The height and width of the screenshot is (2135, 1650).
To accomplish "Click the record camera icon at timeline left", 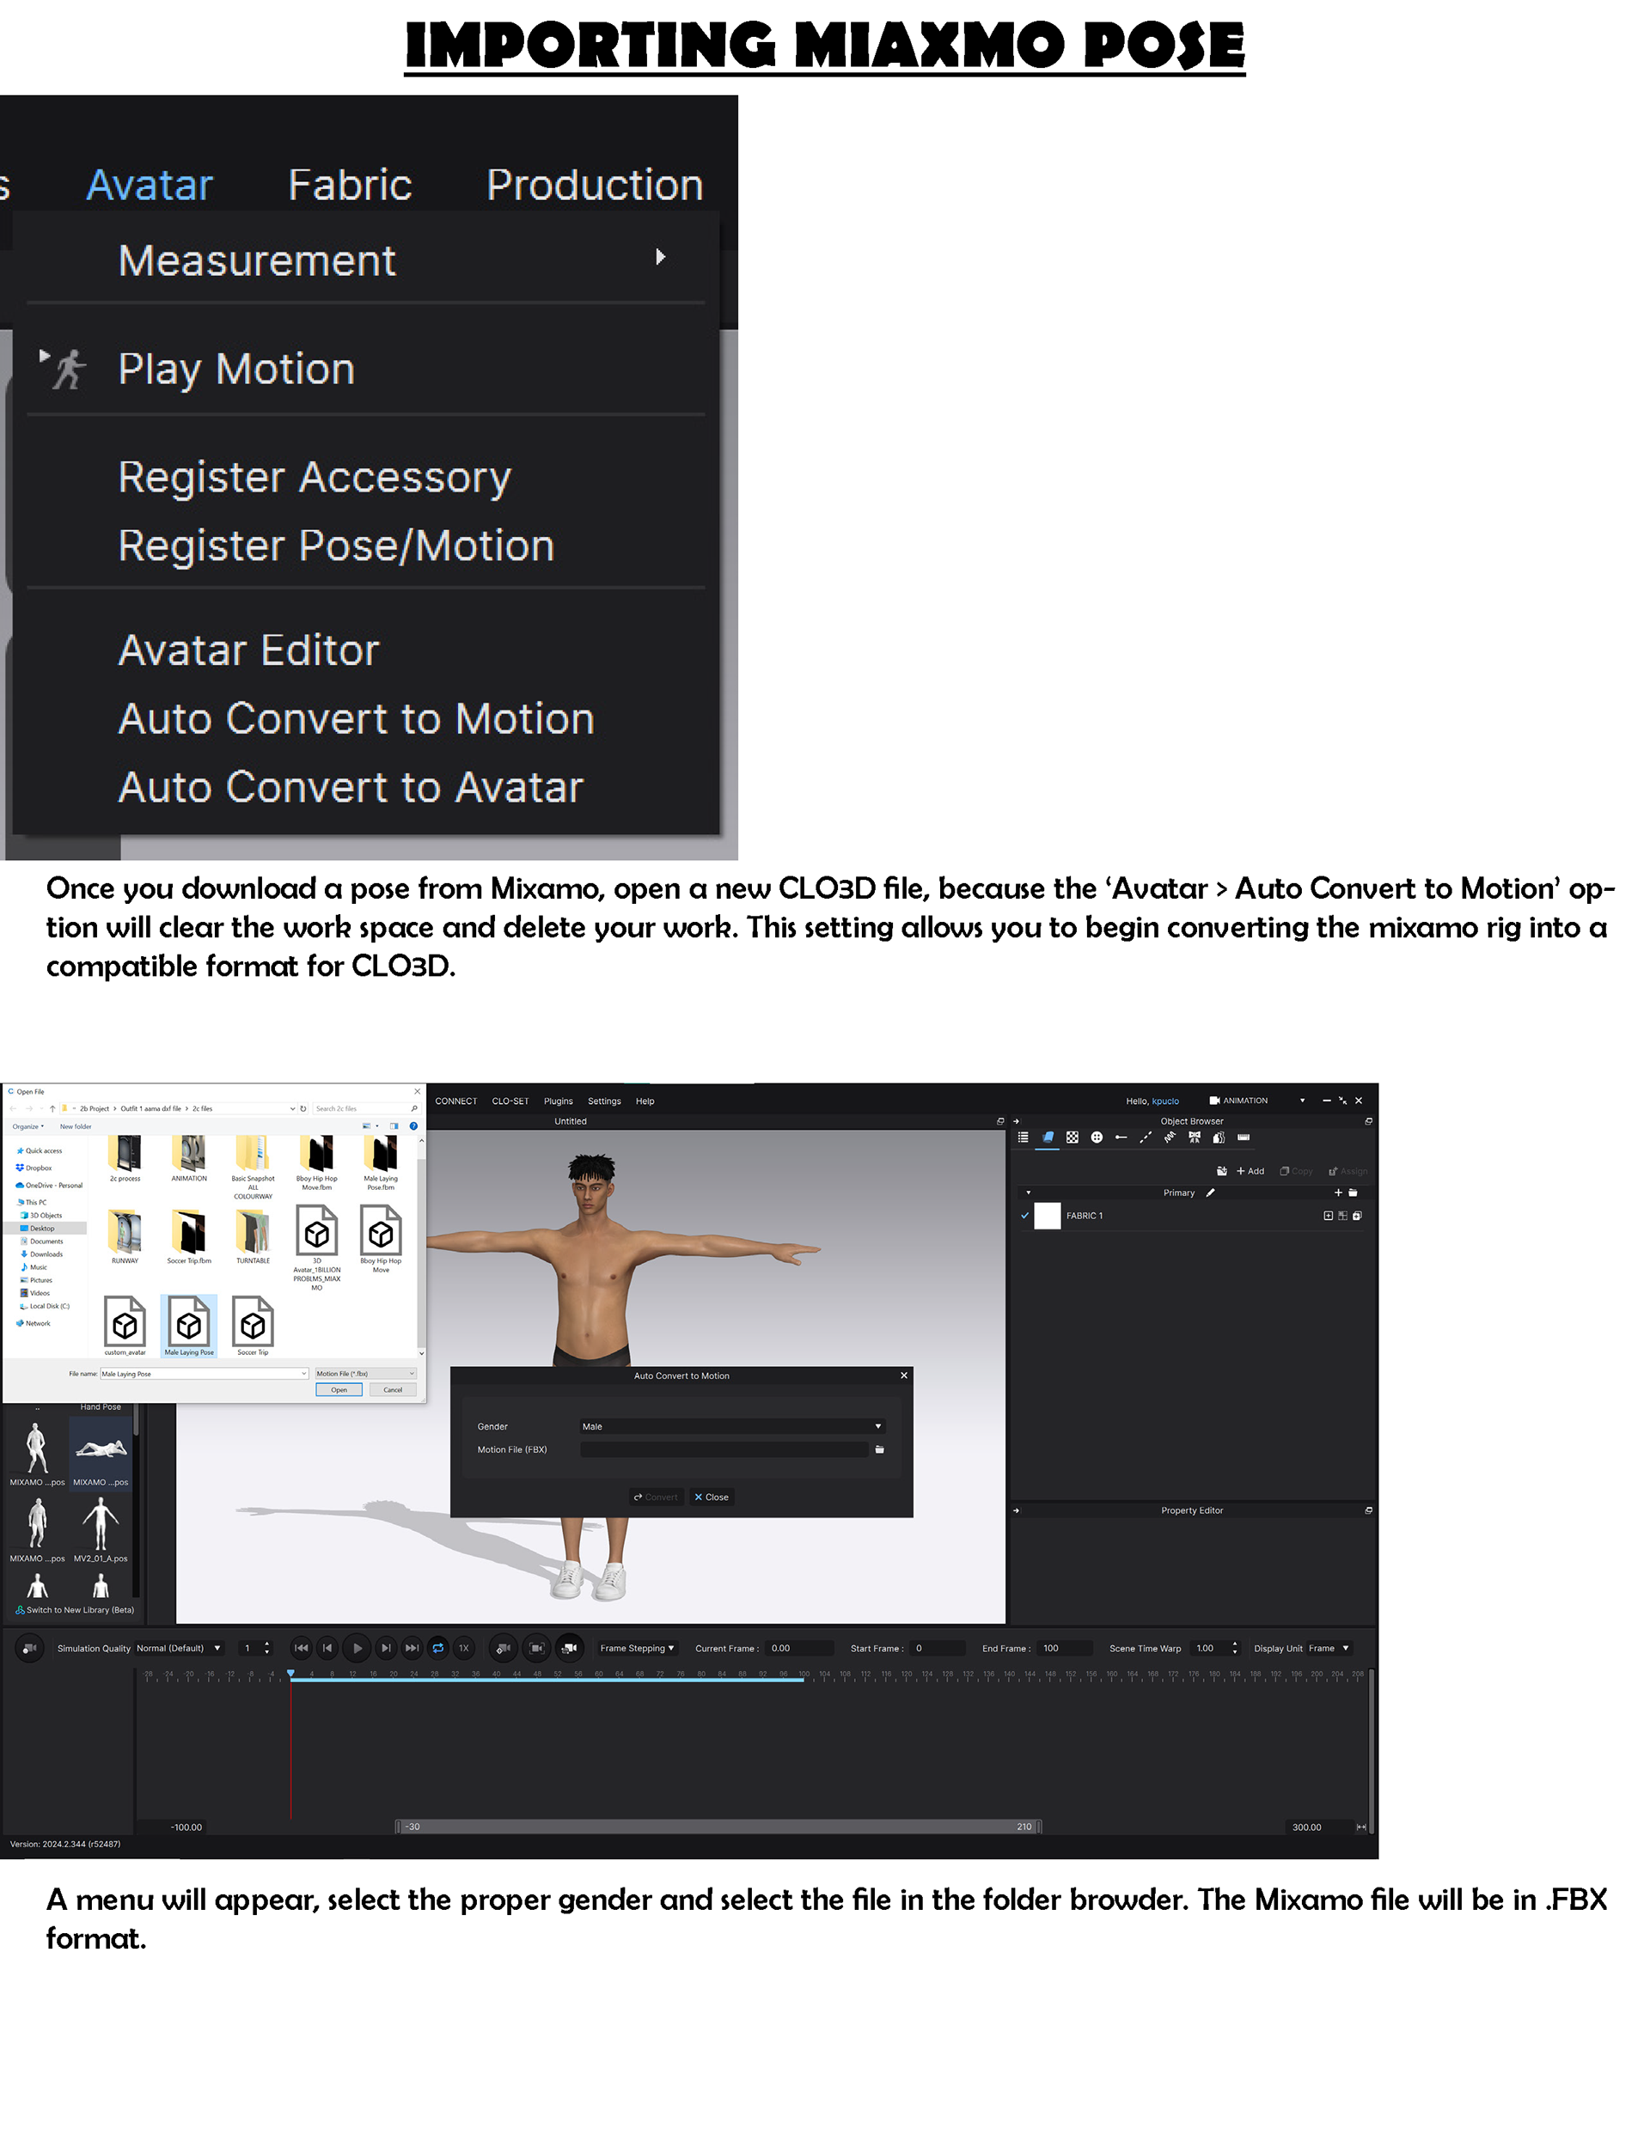I will pyautogui.click(x=30, y=1648).
